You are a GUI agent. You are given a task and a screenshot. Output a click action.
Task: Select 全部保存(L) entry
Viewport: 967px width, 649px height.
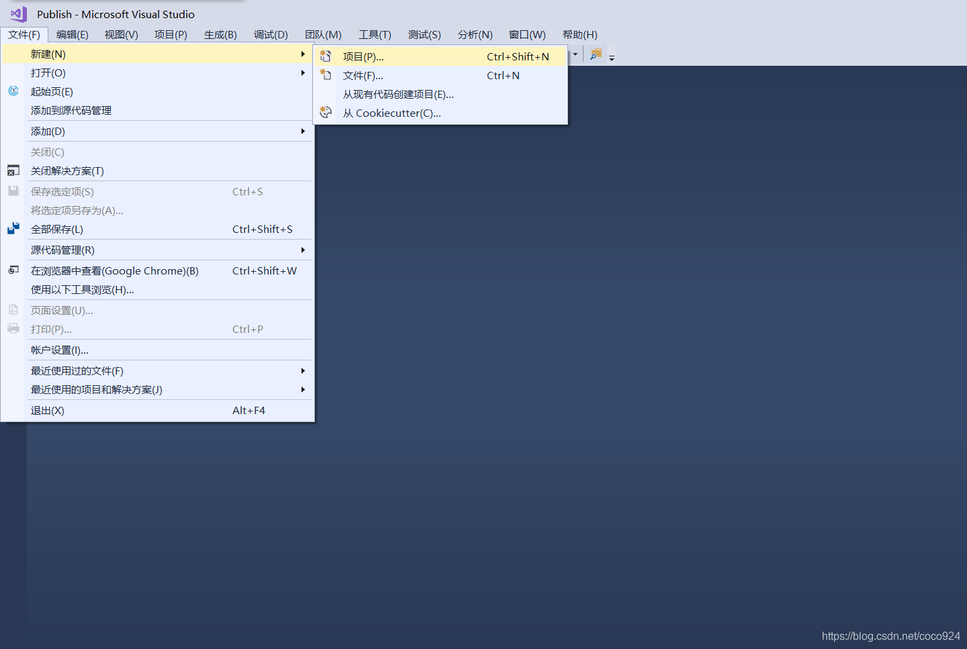pos(157,229)
